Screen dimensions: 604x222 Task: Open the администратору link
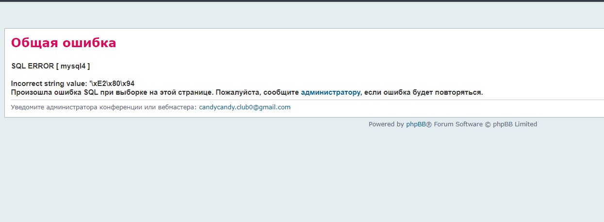click(x=330, y=92)
